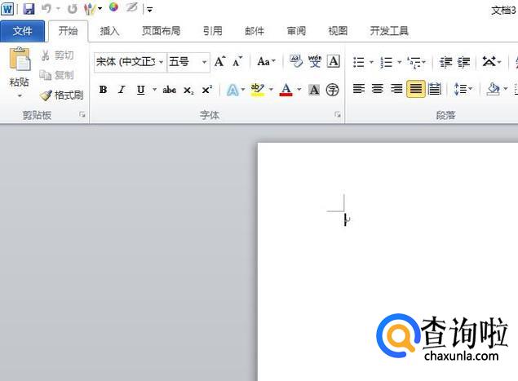
Task: Click the Grow Font icon
Action: click(x=219, y=61)
